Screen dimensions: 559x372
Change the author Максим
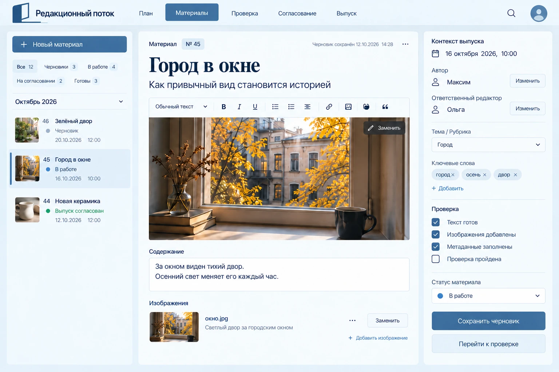coord(527,81)
